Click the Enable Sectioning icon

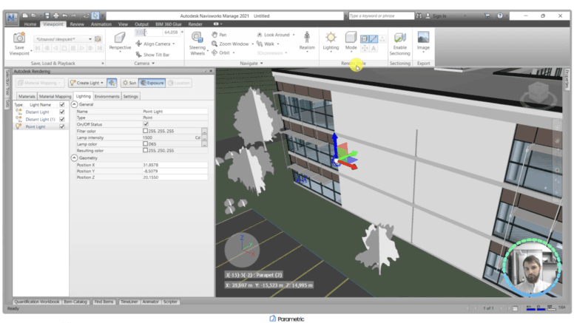pos(399,38)
